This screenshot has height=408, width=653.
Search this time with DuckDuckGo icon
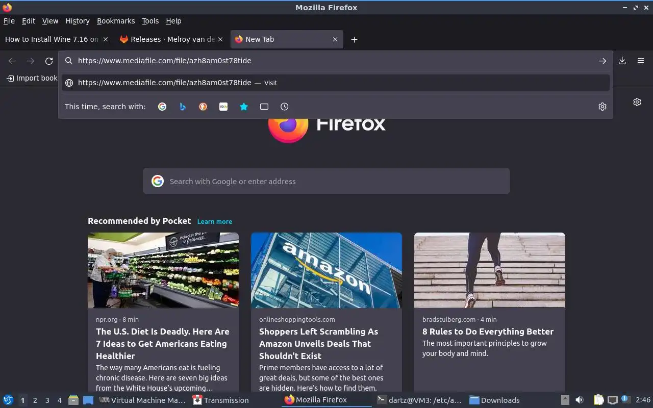click(203, 107)
